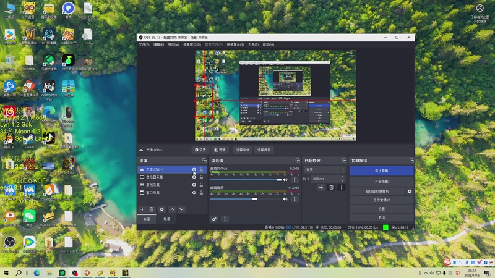
Task: Open Microsoft Edge desktop shortcut
Action: pyautogui.click(x=49, y=115)
